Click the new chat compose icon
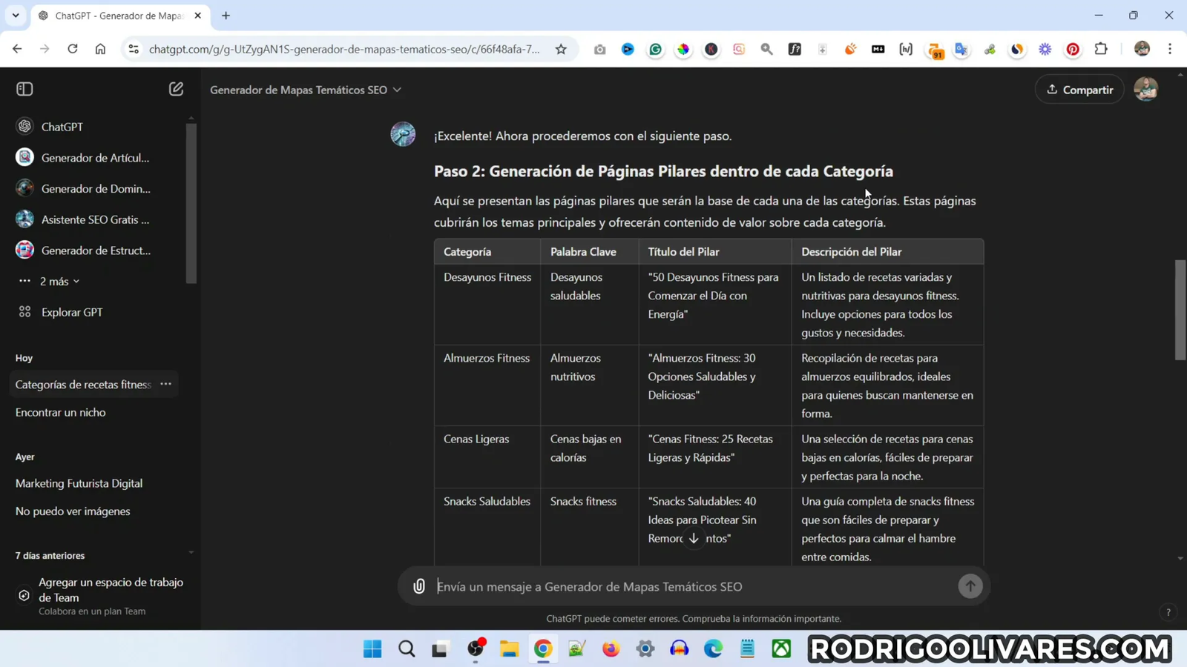The image size is (1187, 667). [x=176, y=89]
